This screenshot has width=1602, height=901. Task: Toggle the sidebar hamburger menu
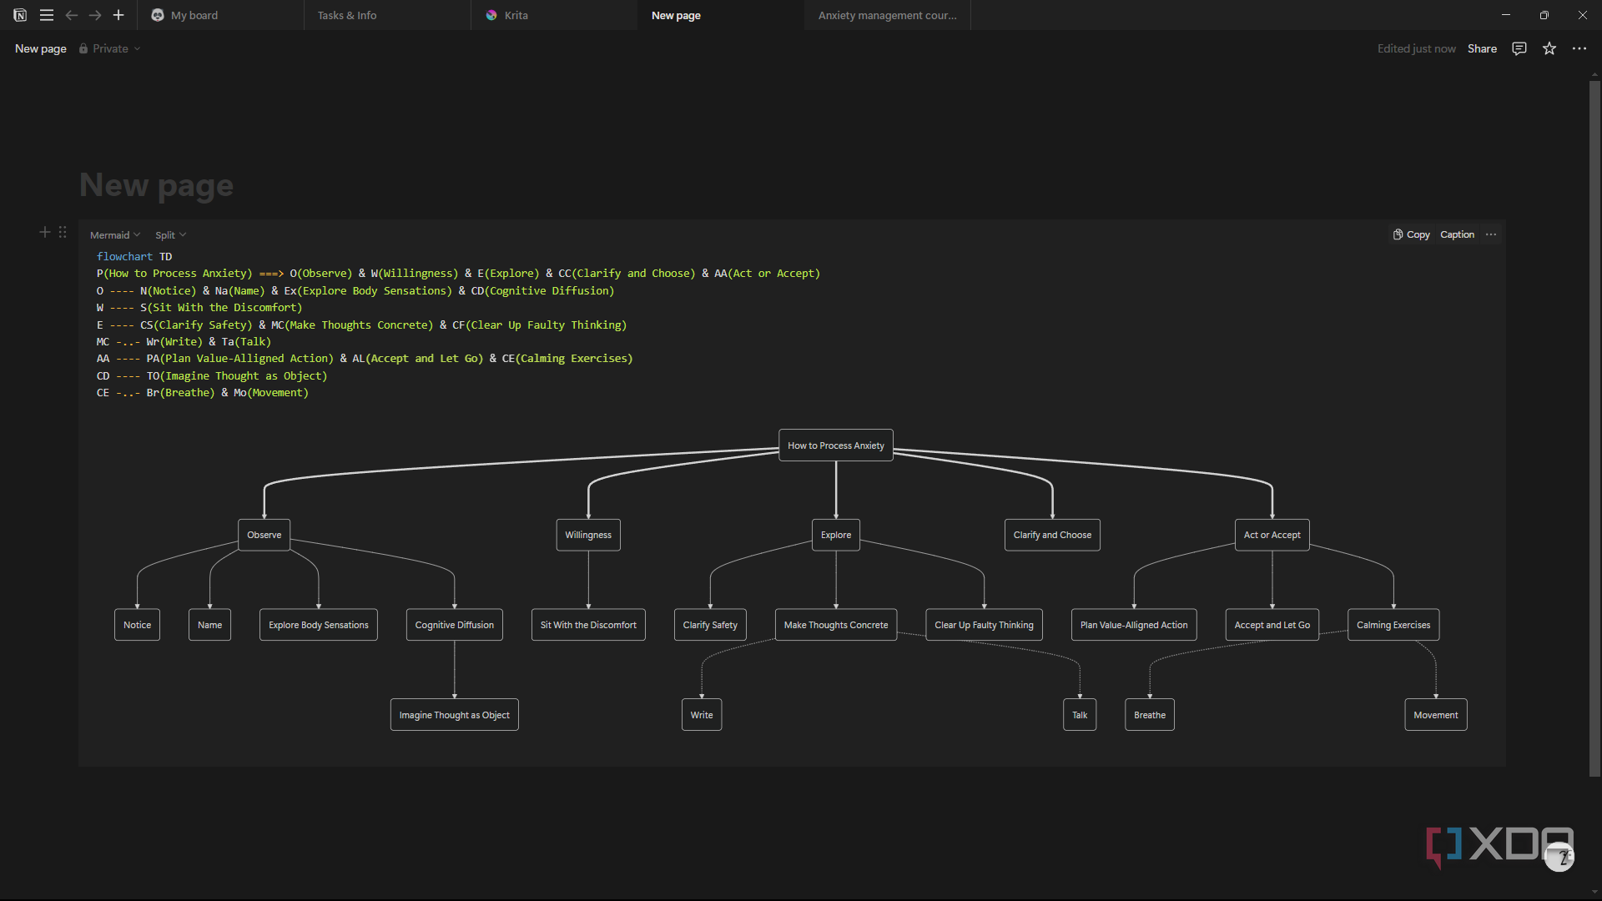click(47, 15)
